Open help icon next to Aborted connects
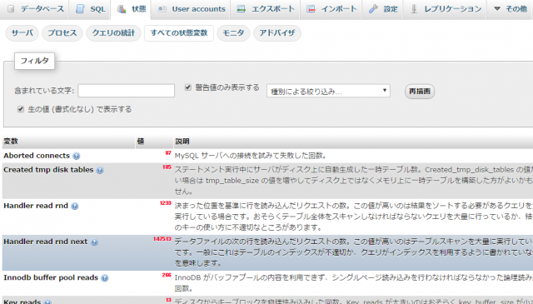The width and height of the screenshot is (533, 304). [x=76, y=156]
